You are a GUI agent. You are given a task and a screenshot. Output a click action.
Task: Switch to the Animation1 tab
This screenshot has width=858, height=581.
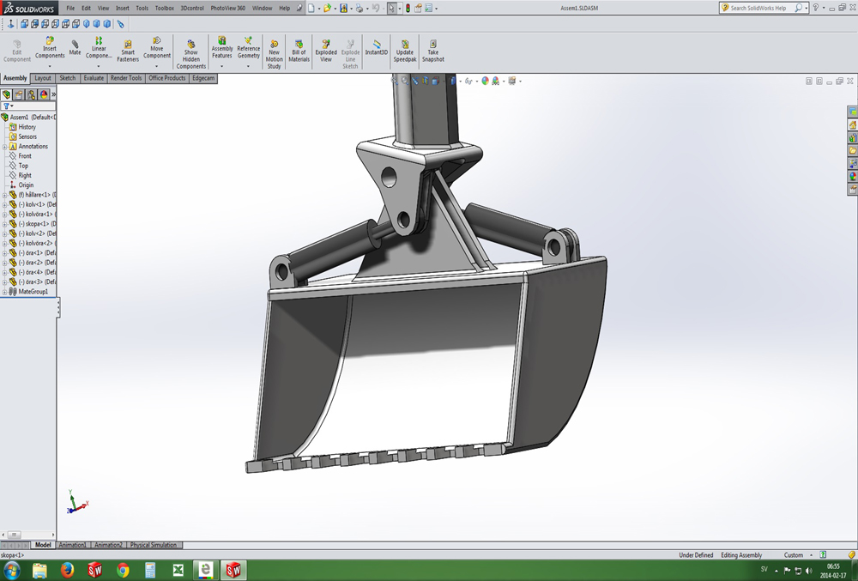pyautogui.click(x=72, y=545)
